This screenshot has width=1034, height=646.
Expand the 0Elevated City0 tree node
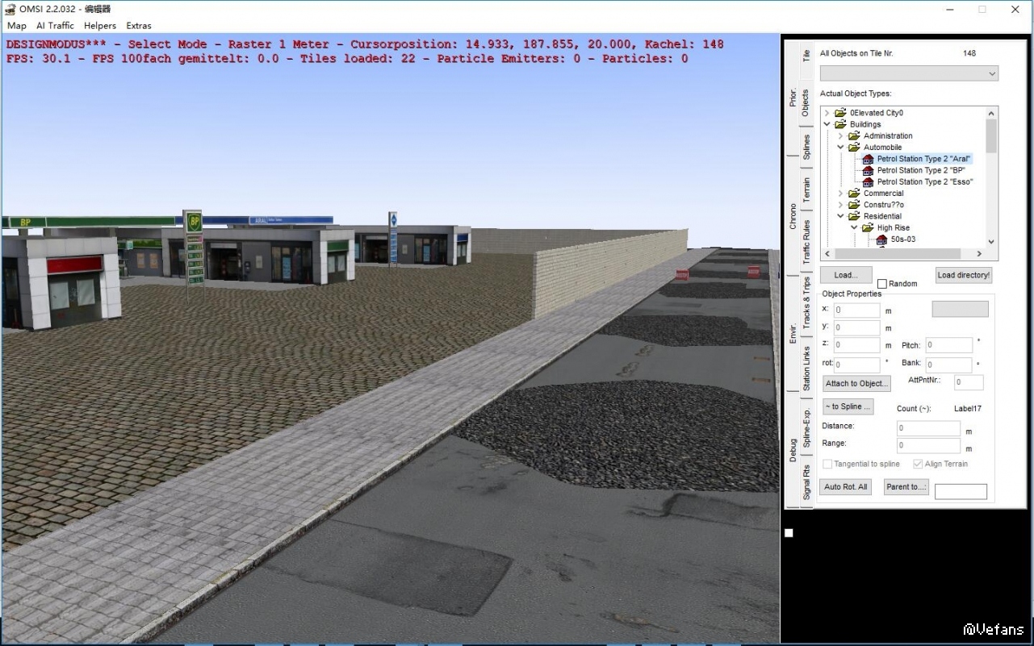(827, 113)
